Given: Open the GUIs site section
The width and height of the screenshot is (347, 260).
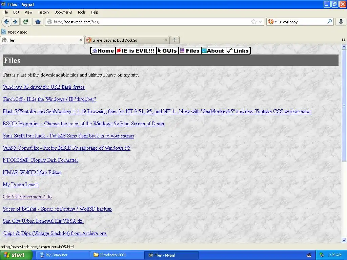Looking at the screenshot, I should (167, 51).
